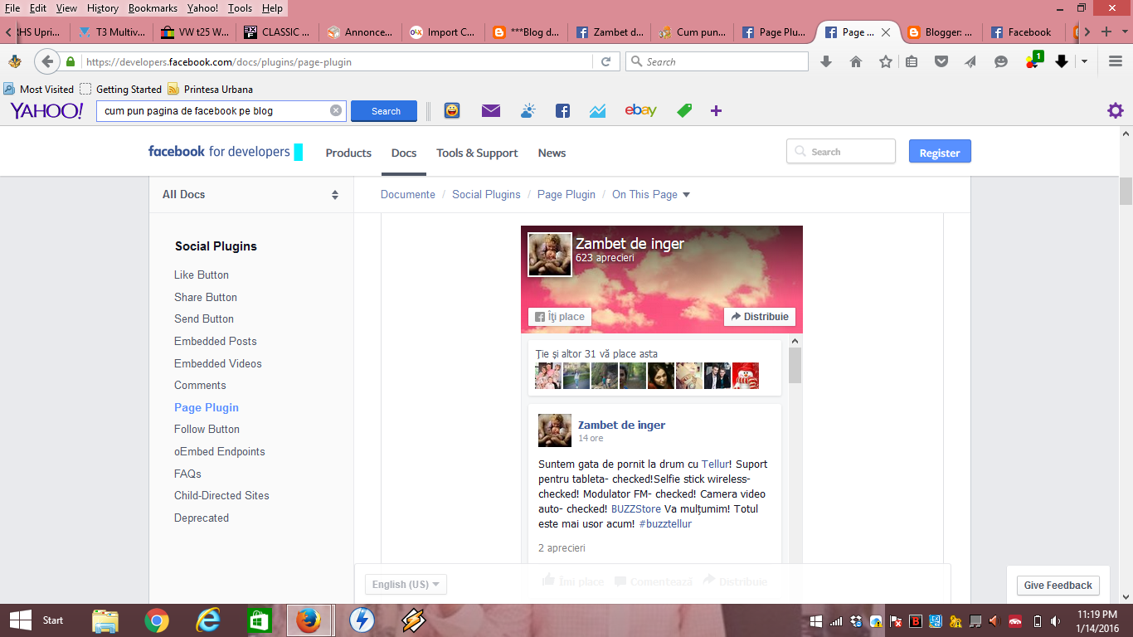Switch to the Blogger tab
The height and width of the screenshot is (637, 1133).
(x=941, y=32)
